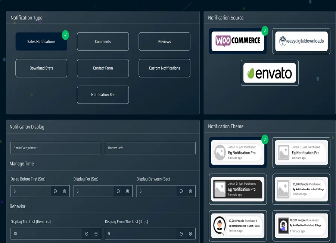Screen dimensions: 336x243
Task: Focus Display The Last item list input
Action: 47,234
